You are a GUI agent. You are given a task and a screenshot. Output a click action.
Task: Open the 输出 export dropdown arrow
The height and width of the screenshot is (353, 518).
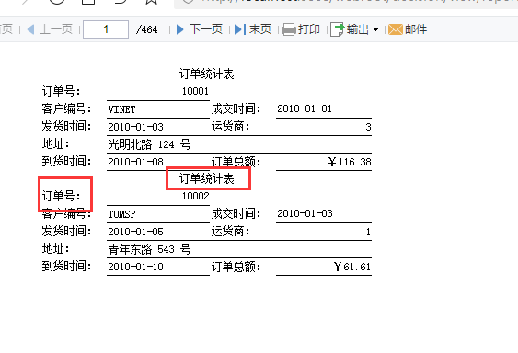click(x=375, y=30)
